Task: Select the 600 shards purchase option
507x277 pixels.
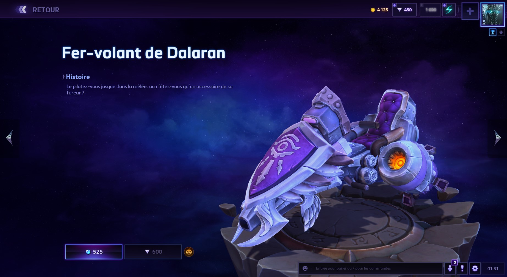Action: click(x=153, y=252)
